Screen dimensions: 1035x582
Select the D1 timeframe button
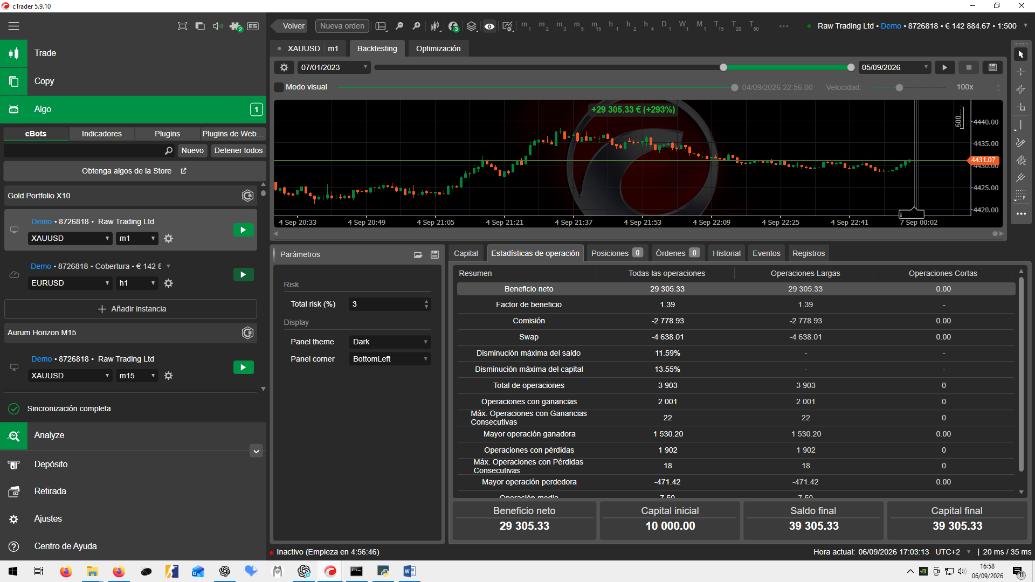click(666, 26)
